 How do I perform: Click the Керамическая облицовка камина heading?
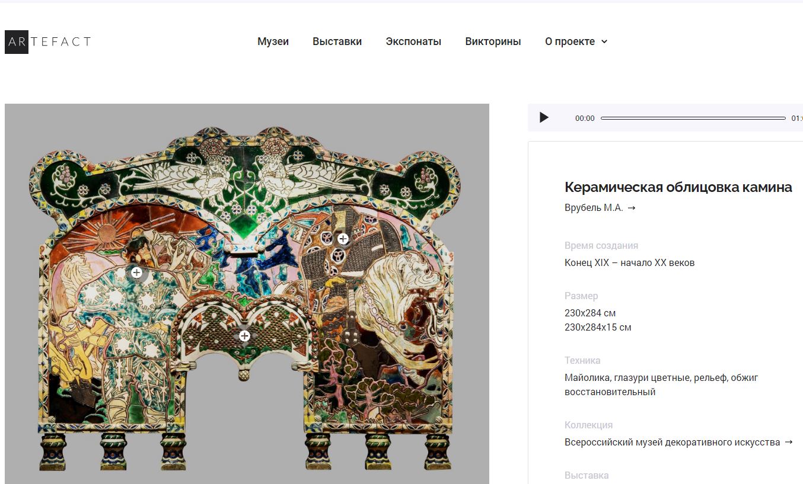tap(678, 187)
